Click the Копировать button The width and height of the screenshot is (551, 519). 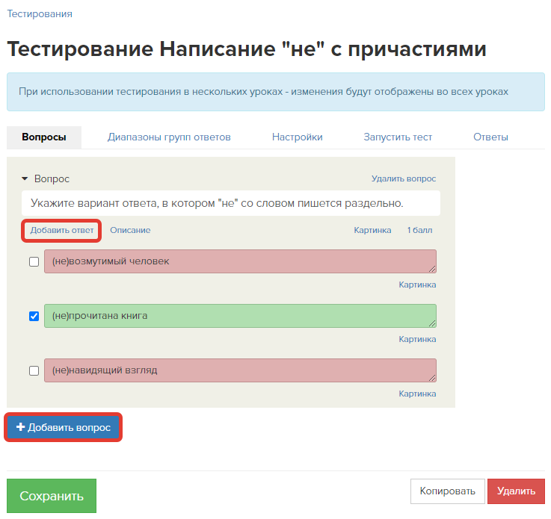point(447,491)
